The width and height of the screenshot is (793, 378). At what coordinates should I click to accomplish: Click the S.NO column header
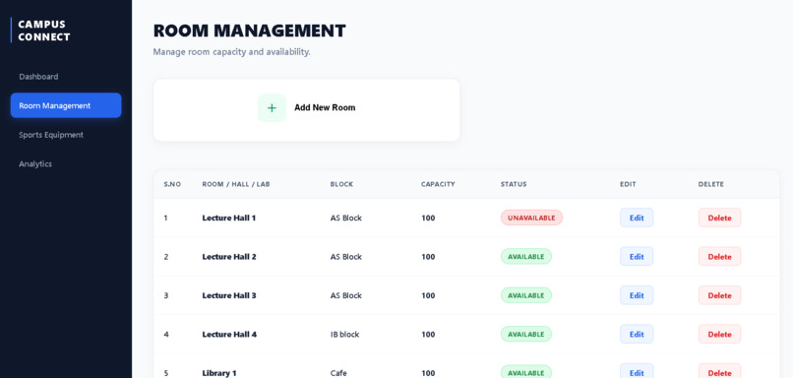point(172,184)
